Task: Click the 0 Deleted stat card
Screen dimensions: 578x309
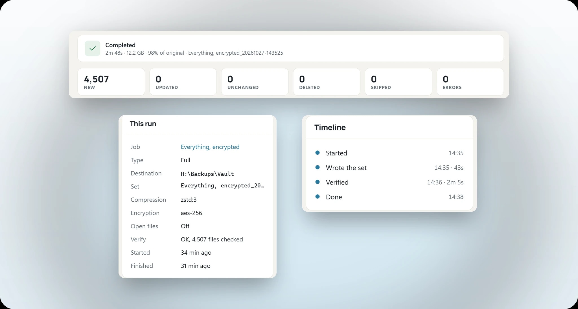Action: (327, 82)
